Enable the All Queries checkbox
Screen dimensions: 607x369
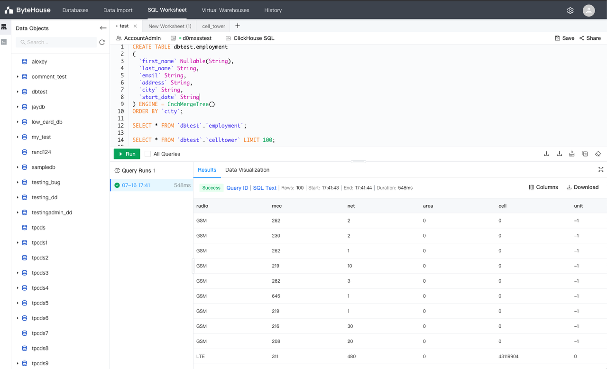pyautogui.click(x=148, y=154)
